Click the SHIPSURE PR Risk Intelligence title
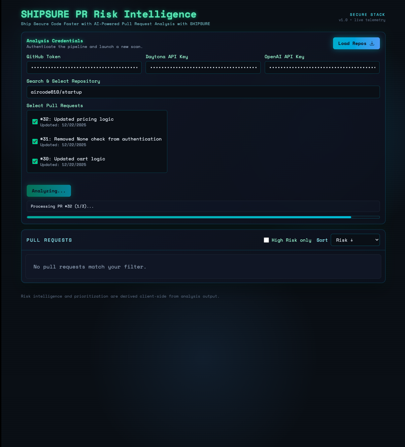Viewport: 405px width, 447px height. point(109,14)
